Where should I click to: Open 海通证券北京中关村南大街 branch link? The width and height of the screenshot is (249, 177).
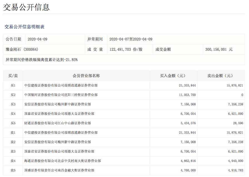[63, 161]
